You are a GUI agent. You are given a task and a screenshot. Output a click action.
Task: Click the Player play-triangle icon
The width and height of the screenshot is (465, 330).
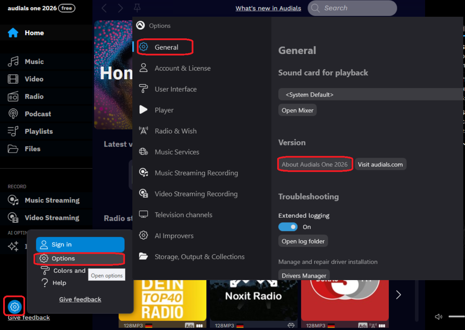pos(143,110)
